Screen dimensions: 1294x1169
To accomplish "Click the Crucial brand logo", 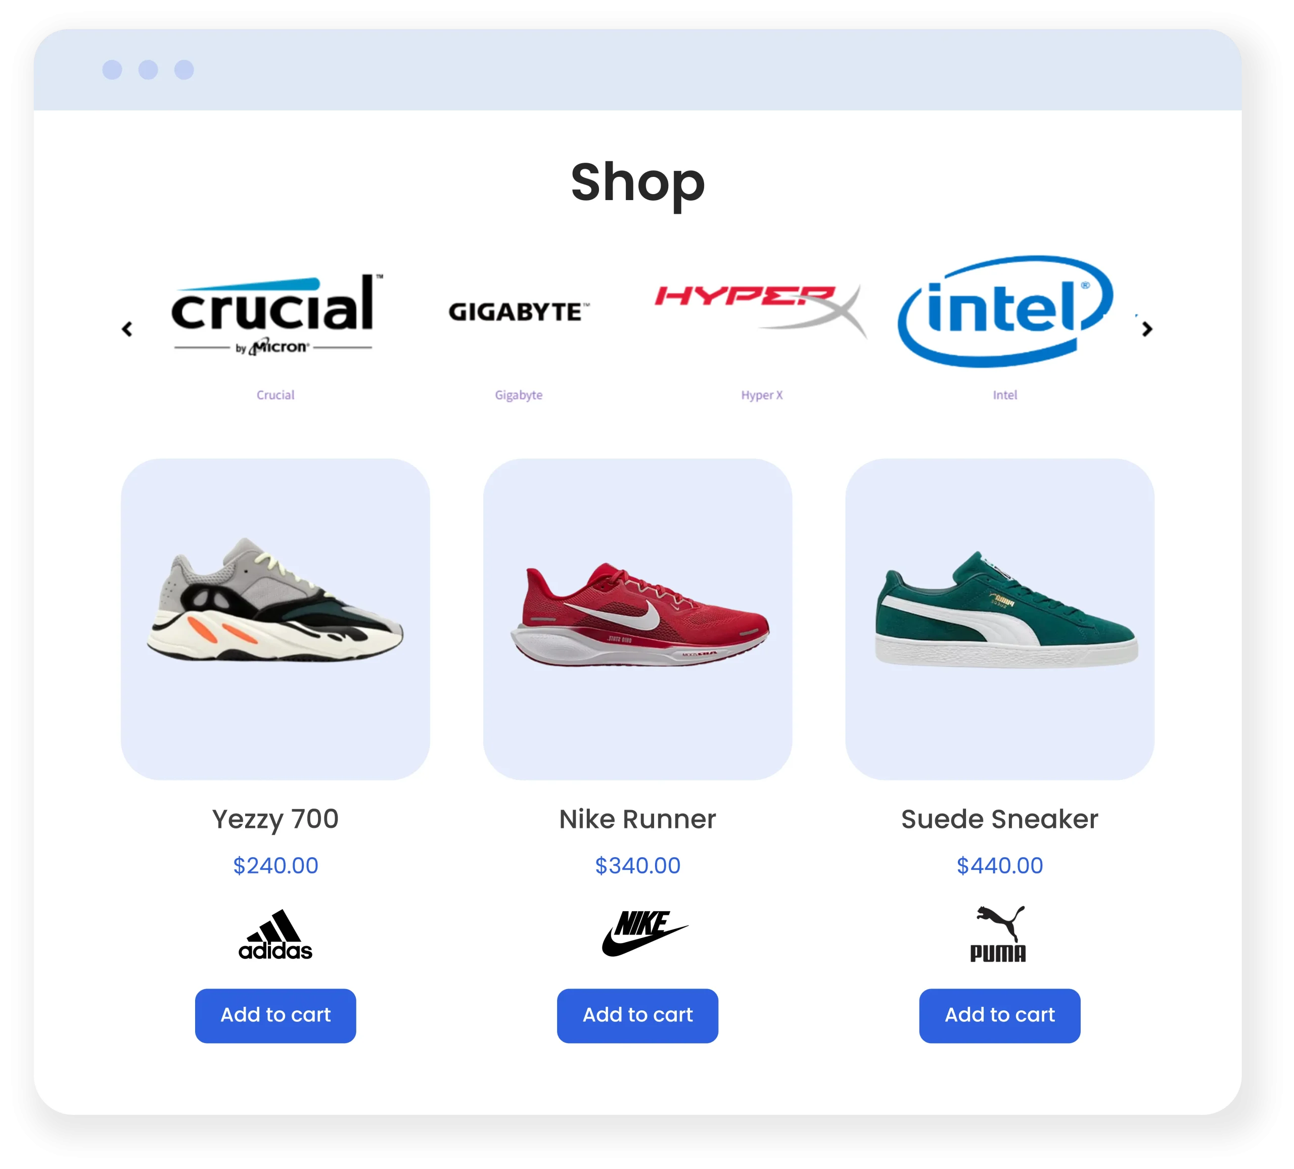I will click(276, 314).
